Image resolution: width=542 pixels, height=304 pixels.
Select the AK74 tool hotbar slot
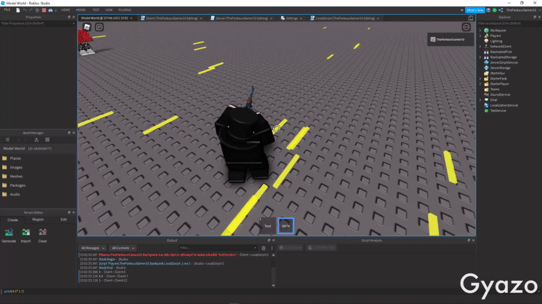pos(286,226)
